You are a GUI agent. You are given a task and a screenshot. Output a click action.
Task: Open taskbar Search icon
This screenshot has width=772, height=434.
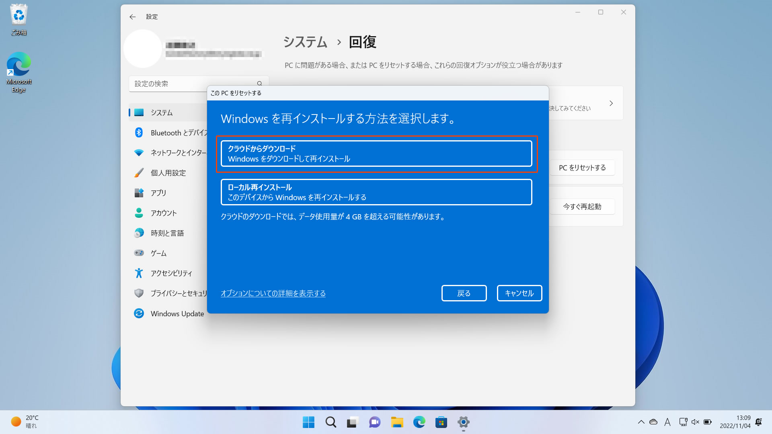coord(331,422)
